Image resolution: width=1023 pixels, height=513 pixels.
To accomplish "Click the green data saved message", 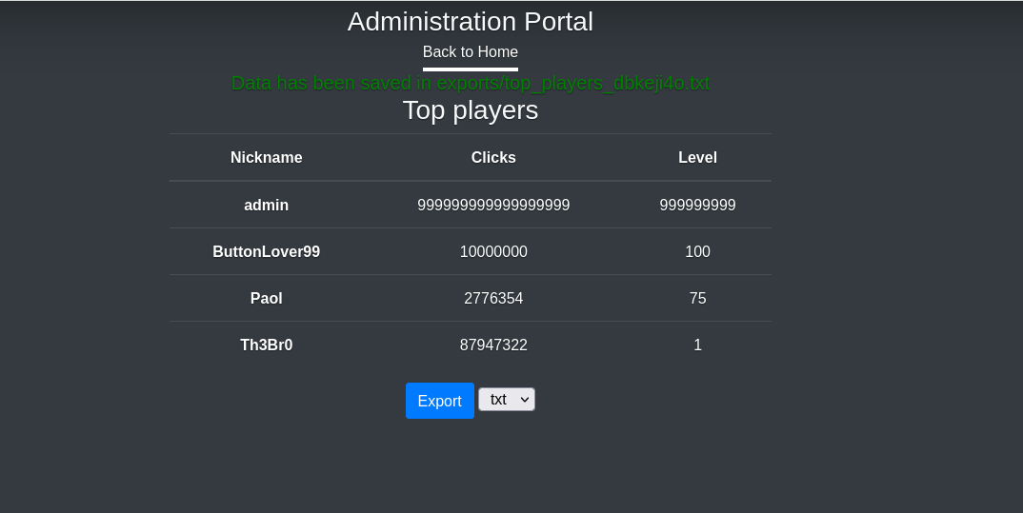I will [471, 83].
